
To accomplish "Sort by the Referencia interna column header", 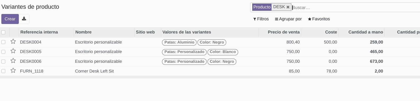I will coord(39,32).
